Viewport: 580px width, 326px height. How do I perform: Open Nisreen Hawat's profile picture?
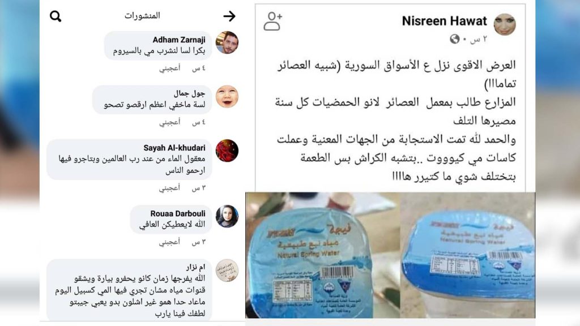(505, 24)
